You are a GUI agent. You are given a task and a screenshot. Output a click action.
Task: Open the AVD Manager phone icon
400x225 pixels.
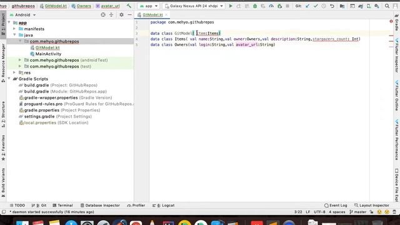369,6
